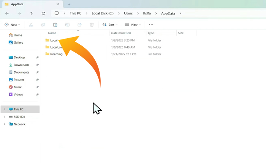This screenshot has width=266, height=163.
Task: Select the LocalLow folder
Action: click(56, 47)
